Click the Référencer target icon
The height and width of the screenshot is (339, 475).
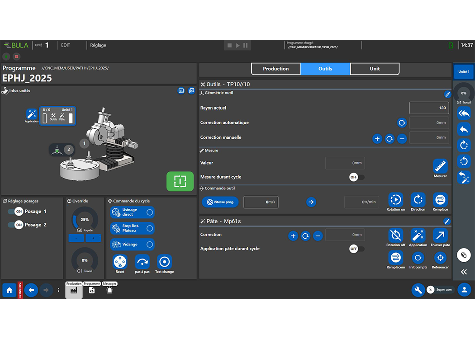[440, 258]
